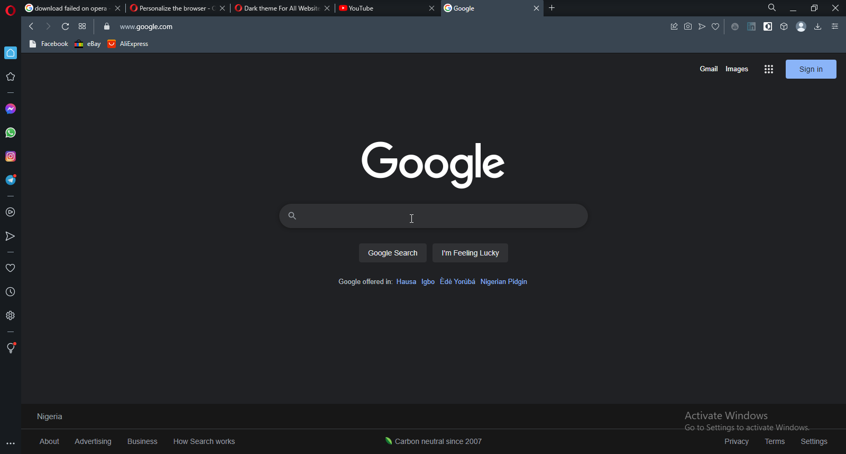Take a snapshot with camera icon
Image resolution: width=846 pixels, height=454 pixels.
[x=688, y=26]
